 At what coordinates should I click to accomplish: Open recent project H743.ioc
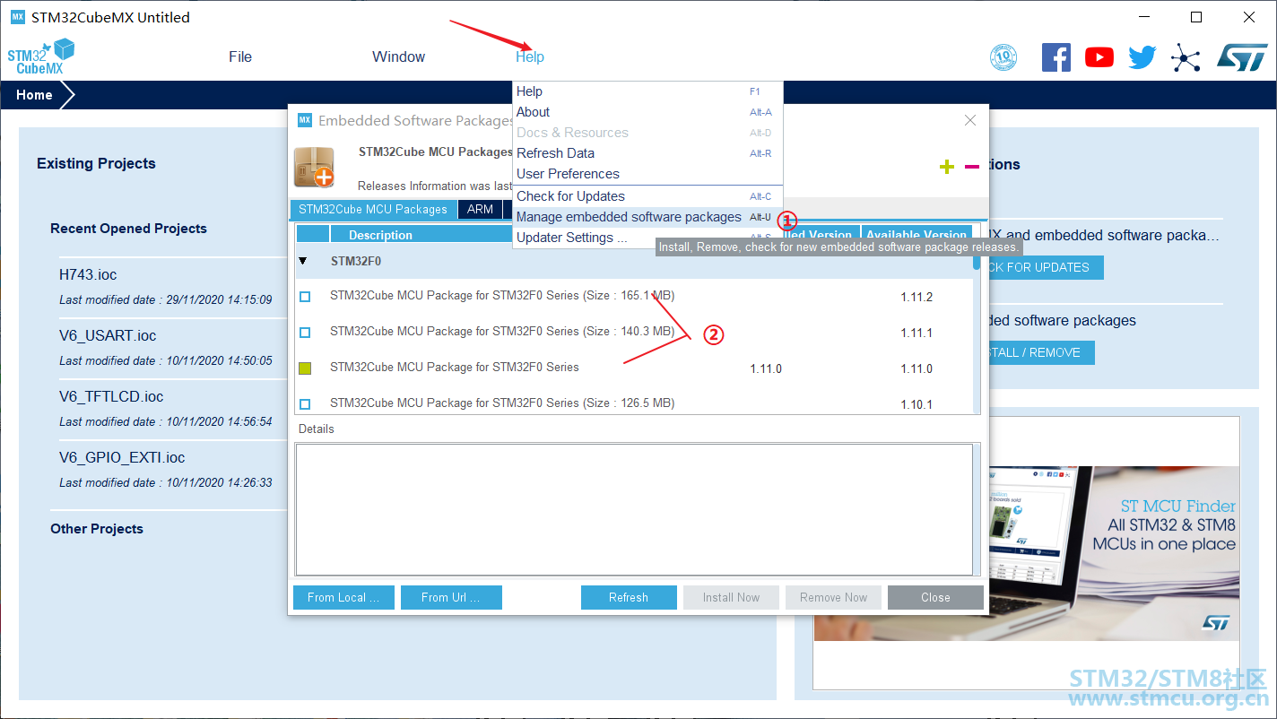click(x=88, y=274)
